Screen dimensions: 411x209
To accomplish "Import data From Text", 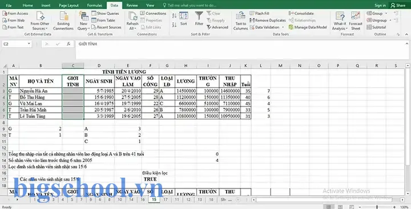I will 13,27.
